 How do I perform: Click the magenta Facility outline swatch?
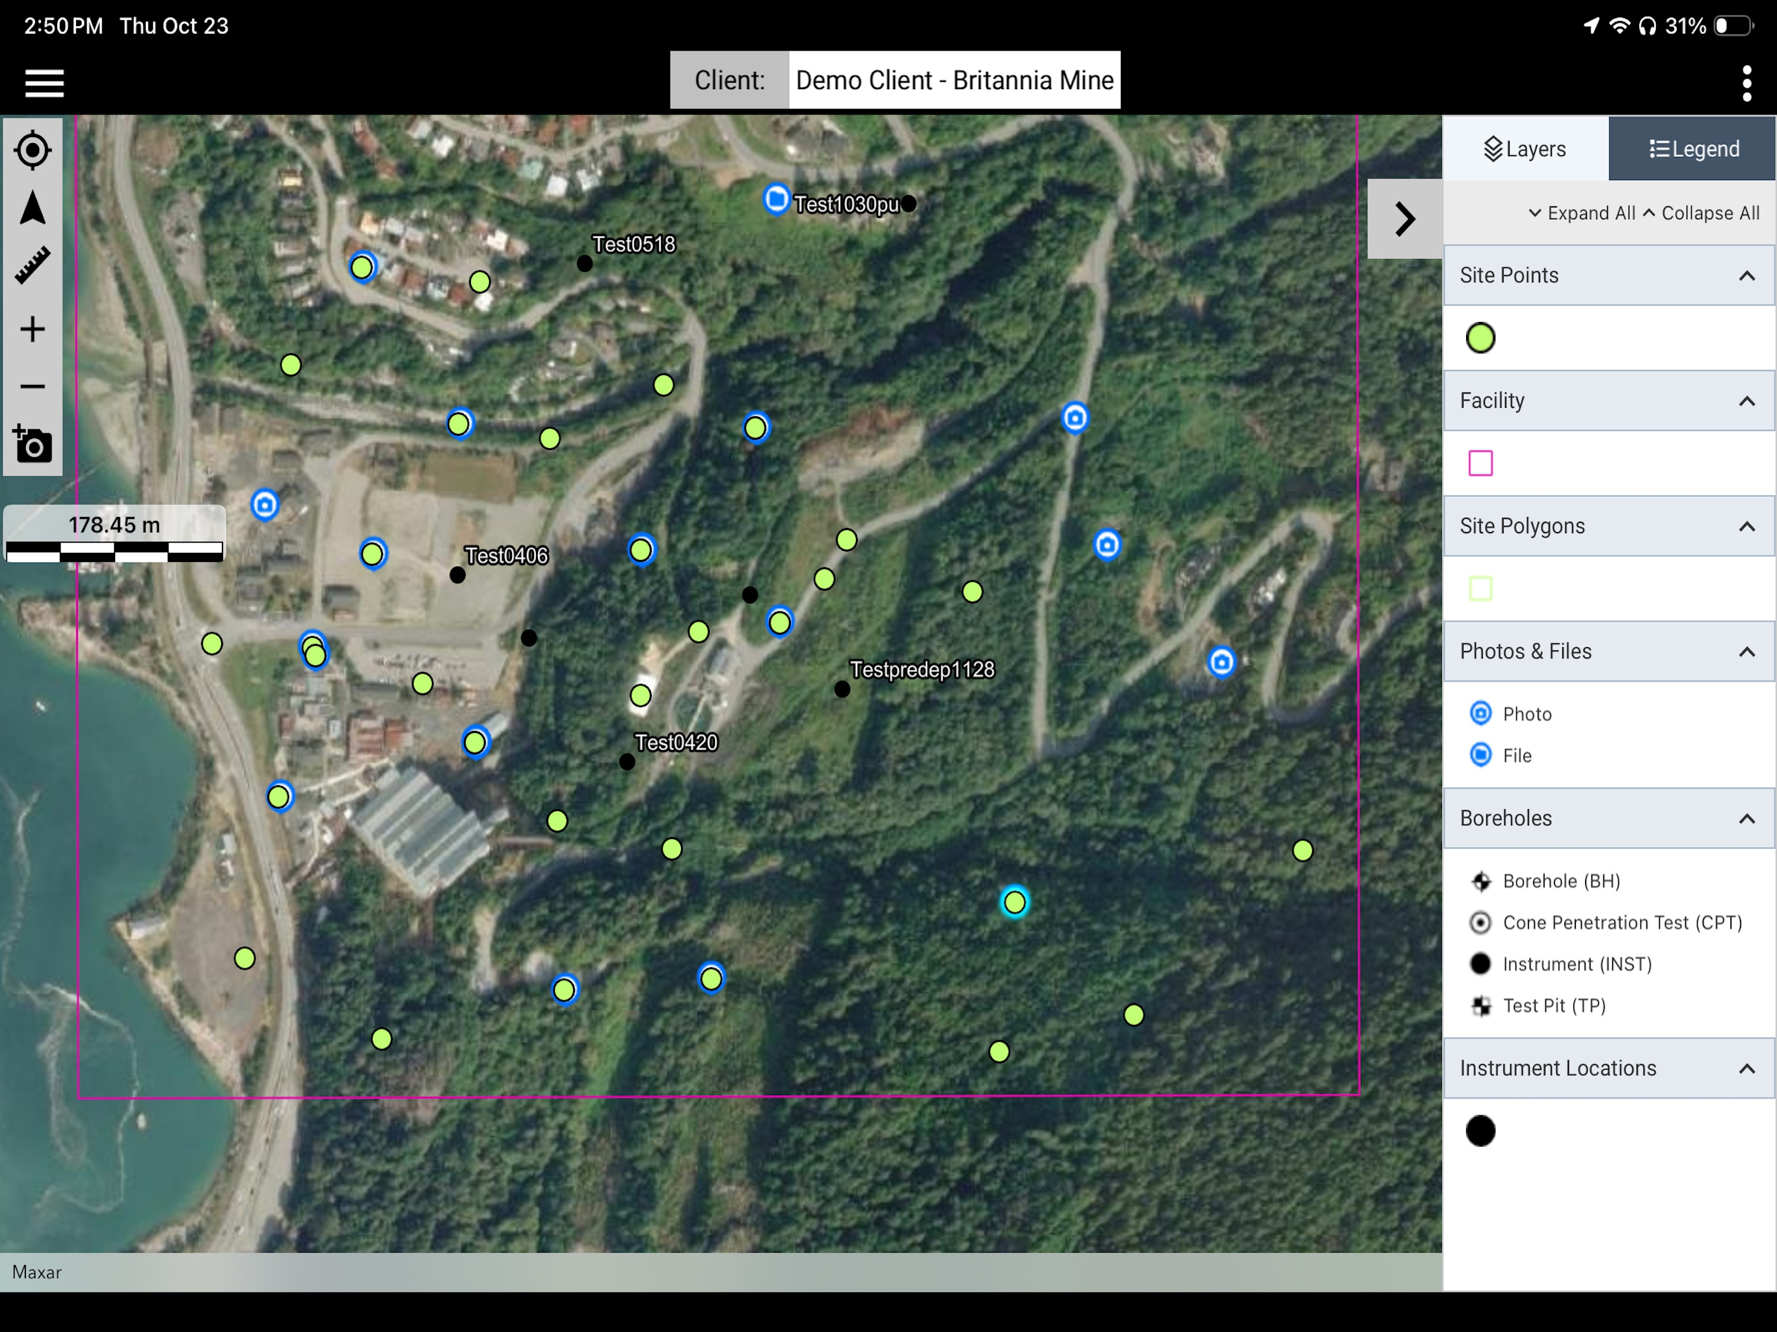click(1480, 464)
